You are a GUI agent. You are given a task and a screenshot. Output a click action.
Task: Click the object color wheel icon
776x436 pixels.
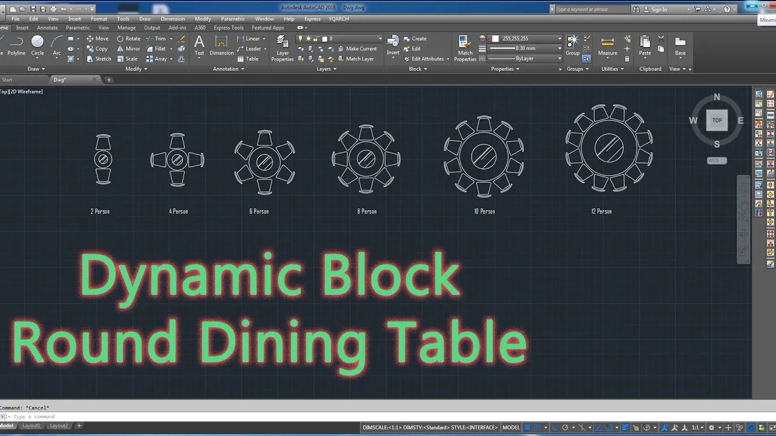(482, 39)
